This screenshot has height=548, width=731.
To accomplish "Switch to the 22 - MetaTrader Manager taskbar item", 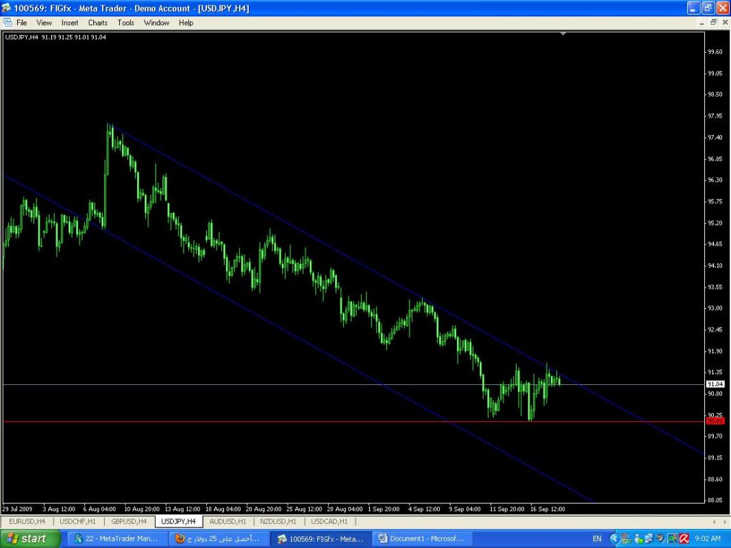I will [116, 538].
